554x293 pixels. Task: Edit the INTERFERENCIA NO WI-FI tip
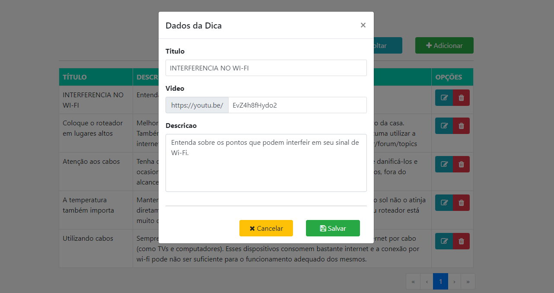[x=444, y=97]
